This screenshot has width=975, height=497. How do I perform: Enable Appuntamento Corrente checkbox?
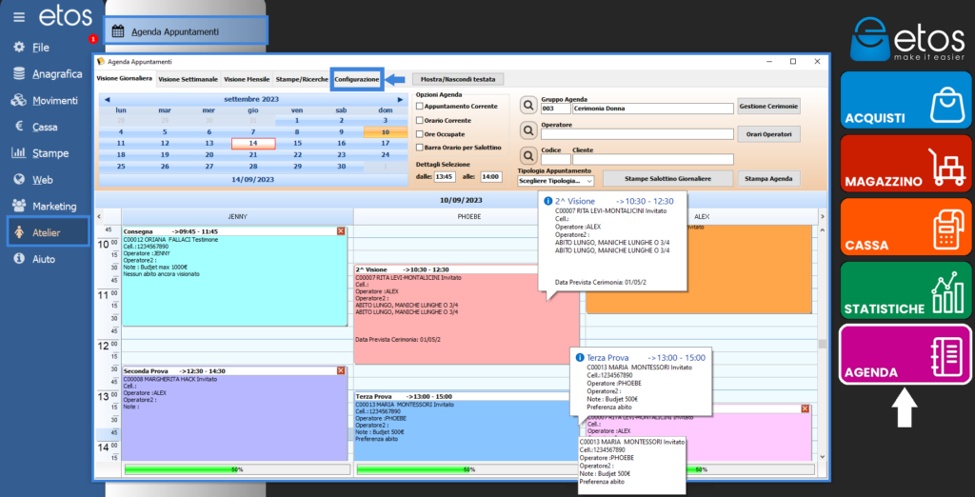tap(420, 107)
